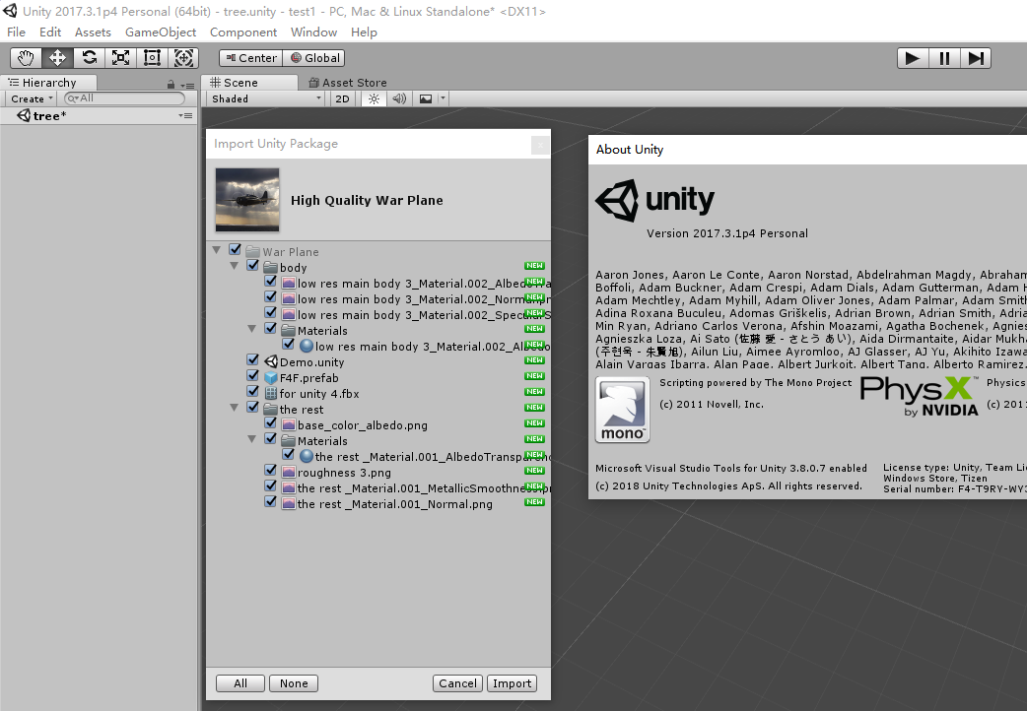1027x711 pixels.
Task: Select the Move tool
Action: coord(57,58)
